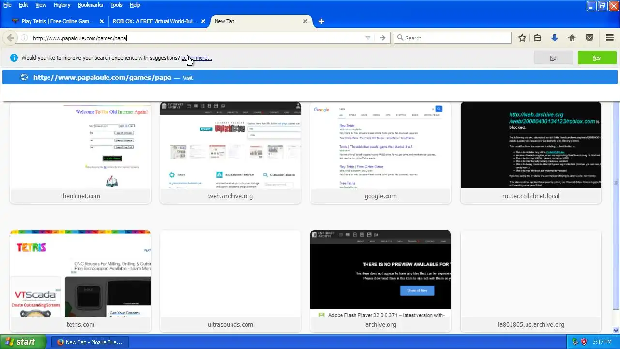Click the Windows start button
The height and width of the screenshot is (349, 620).
pos(23,342)
